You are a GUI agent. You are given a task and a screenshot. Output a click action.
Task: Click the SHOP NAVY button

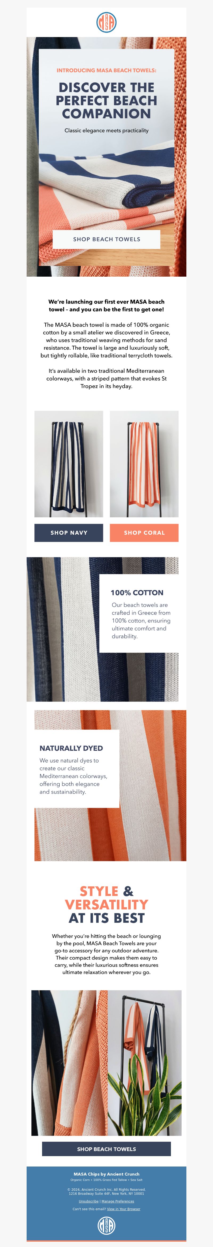coord(69,532)
